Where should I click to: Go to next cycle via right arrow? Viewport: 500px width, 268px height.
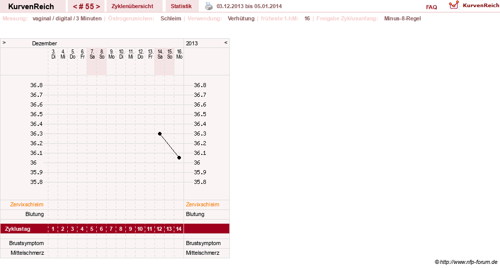click(98, 7)
